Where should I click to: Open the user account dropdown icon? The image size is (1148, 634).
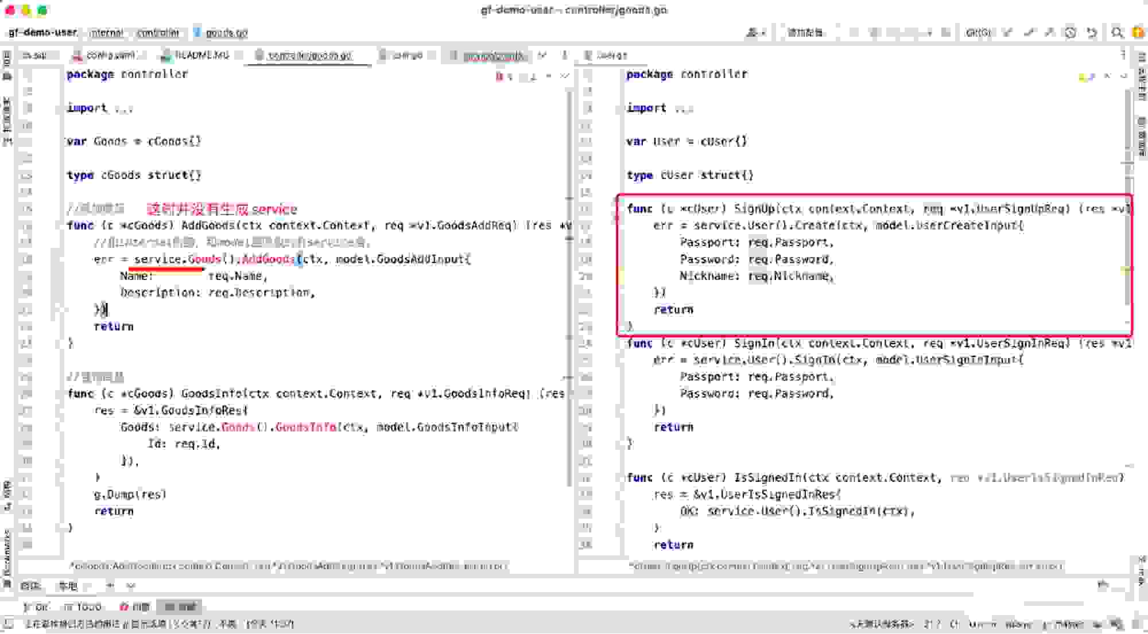point(755,33)
